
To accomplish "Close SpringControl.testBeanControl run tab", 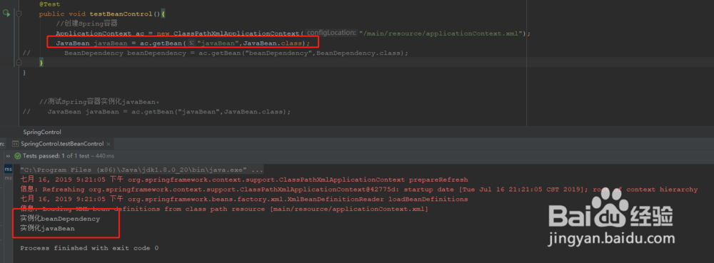I will point(109,144).
